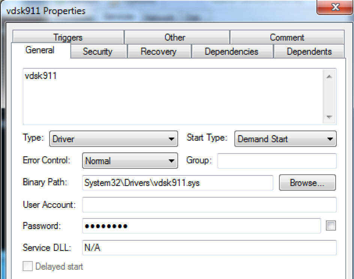The image size is (354, 279).
Task: Select the Security tab
Action: [x=97, y=52]
